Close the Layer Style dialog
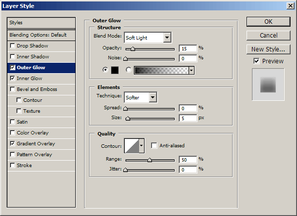 tap(290, 6)
